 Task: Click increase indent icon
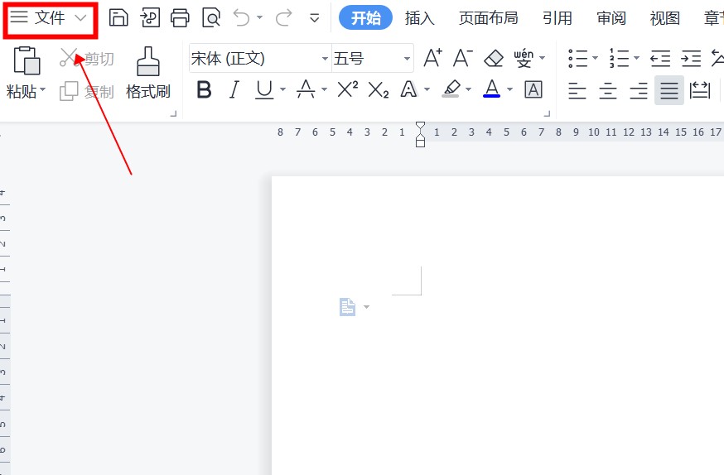click(x=691, y=59)
